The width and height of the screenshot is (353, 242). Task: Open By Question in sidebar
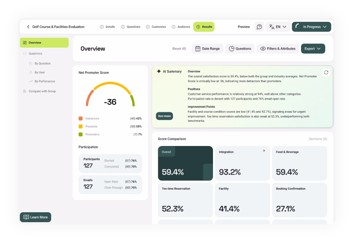(x=40, y=63)
